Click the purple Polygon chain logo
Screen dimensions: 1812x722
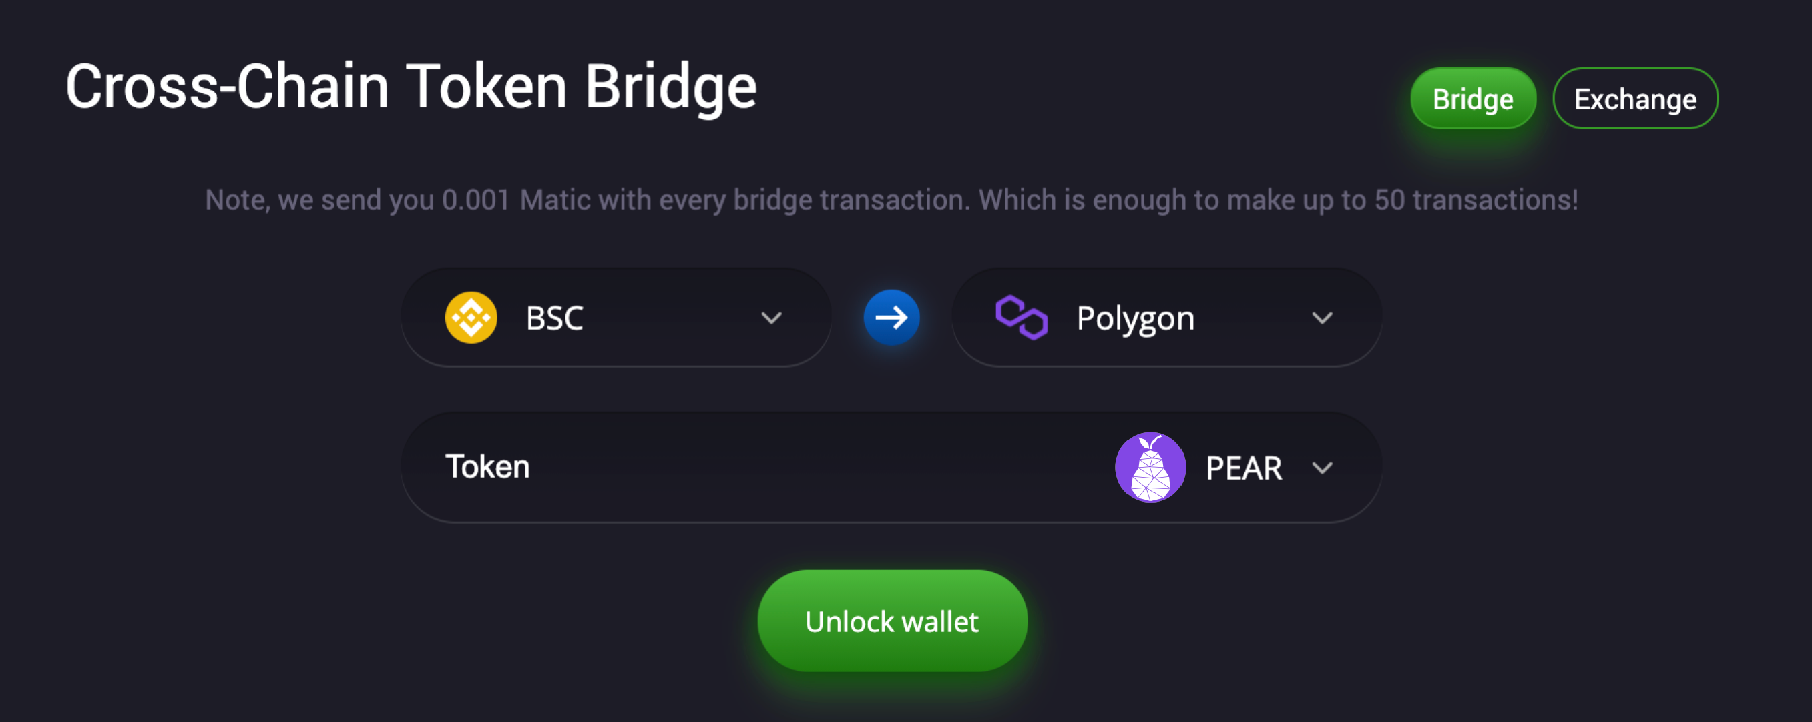tap(1022, 318)
